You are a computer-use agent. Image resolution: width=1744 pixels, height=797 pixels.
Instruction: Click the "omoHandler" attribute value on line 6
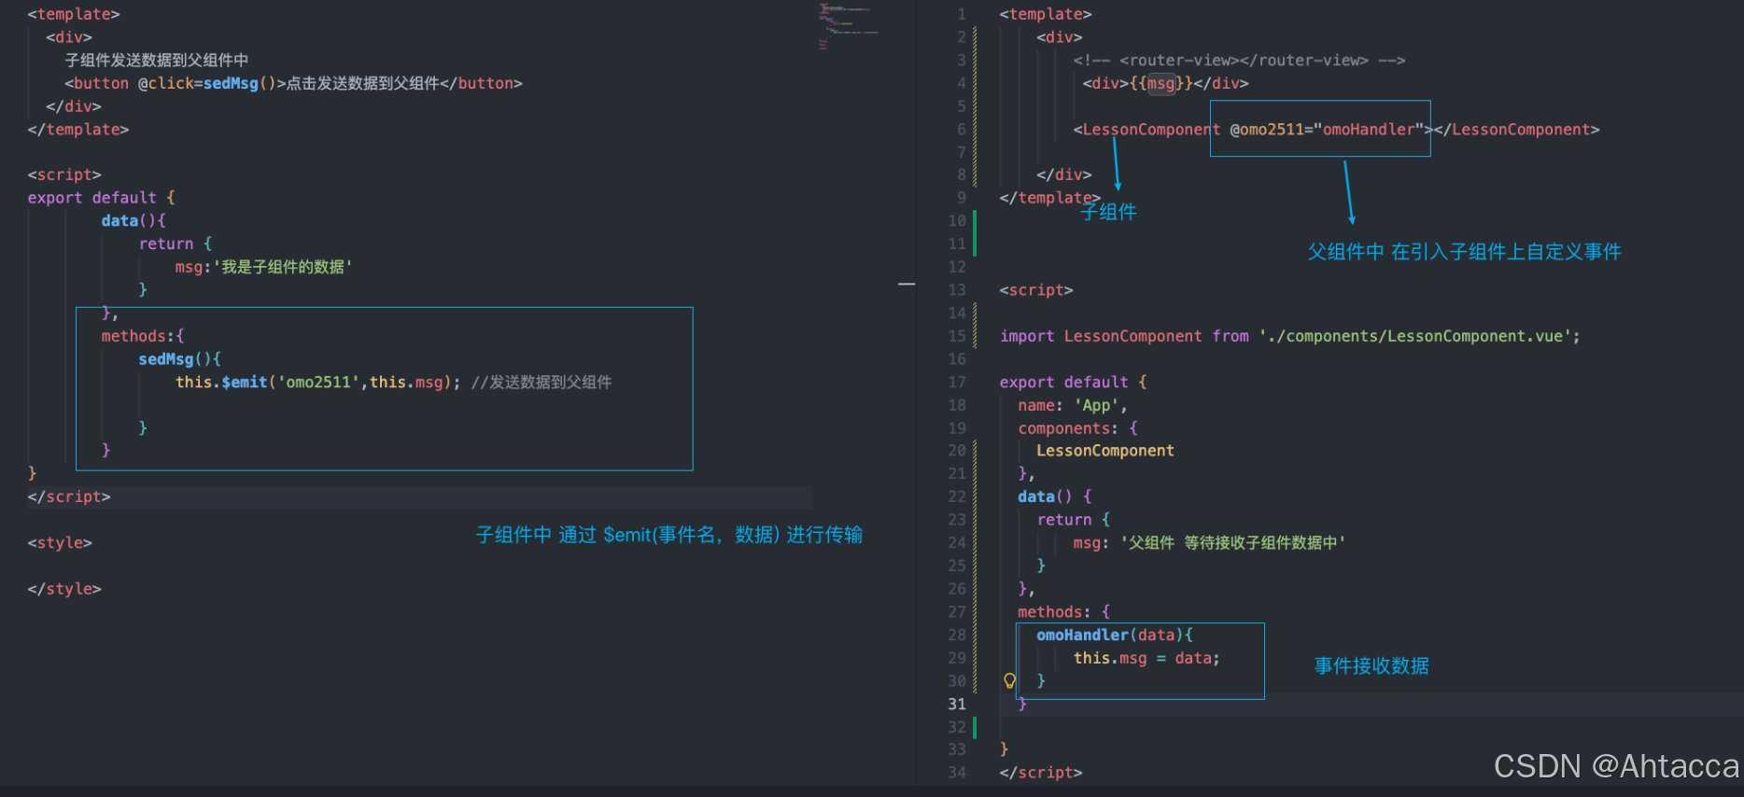[1370, 129]
